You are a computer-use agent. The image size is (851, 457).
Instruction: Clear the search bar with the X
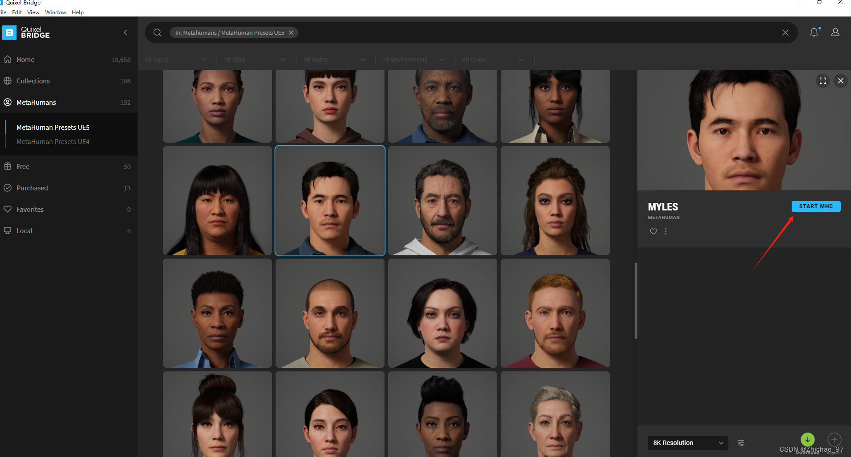click(785, 33)
